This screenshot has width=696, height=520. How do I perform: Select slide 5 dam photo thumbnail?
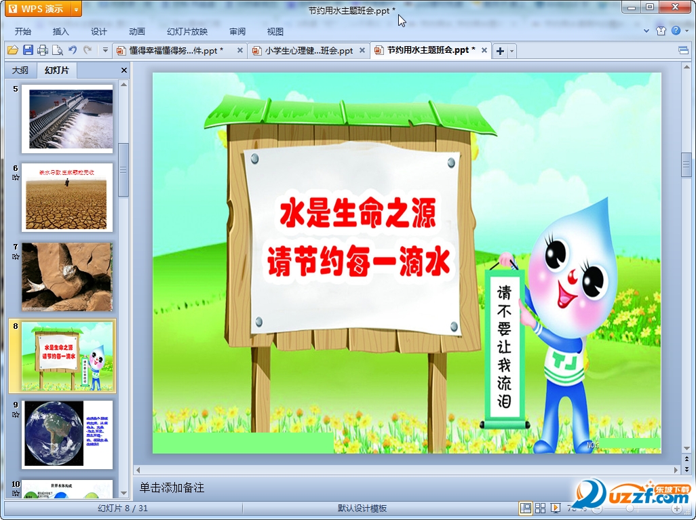pyautogui.click(x=67, y=119)
